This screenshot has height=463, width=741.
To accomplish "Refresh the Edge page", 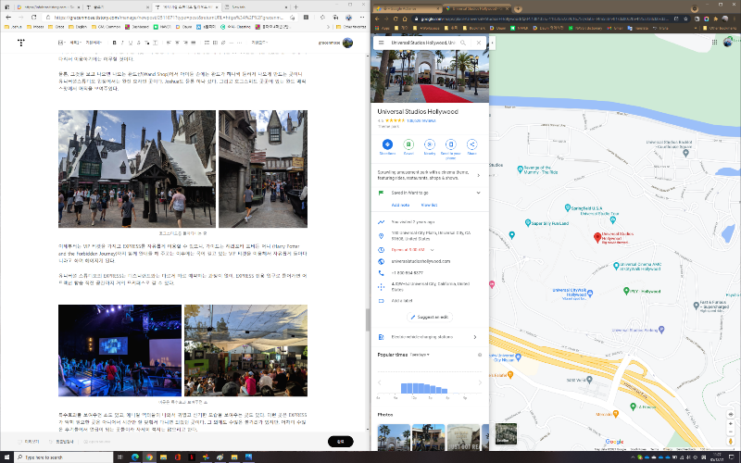I will coord(33,17).
